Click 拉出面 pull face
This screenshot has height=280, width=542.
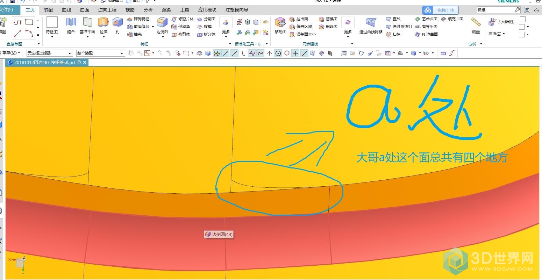pos(299,19)
